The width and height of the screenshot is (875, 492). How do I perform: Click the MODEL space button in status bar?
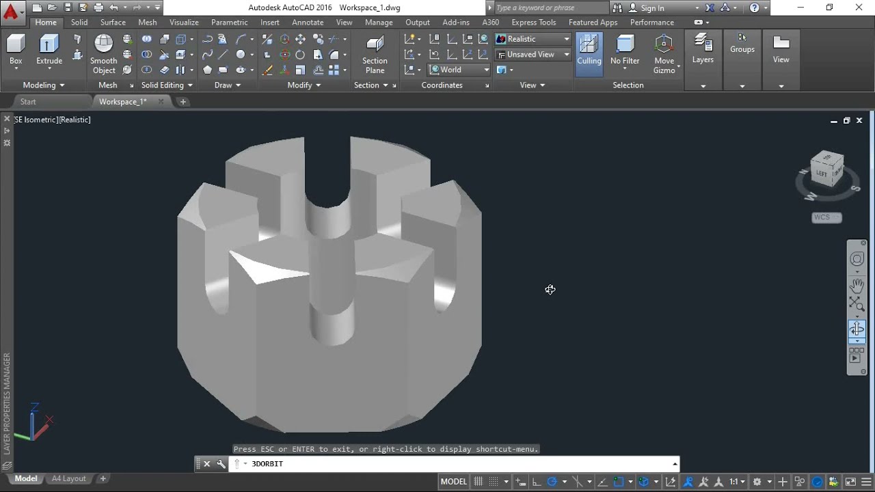pyautogui.click(x=453, y=482)
